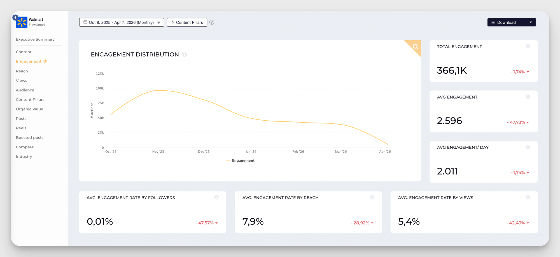Expand the Download button dropdown arrow
Image resolution: width=560 pixels, height=257 pixels.
(x=531, y=22)
